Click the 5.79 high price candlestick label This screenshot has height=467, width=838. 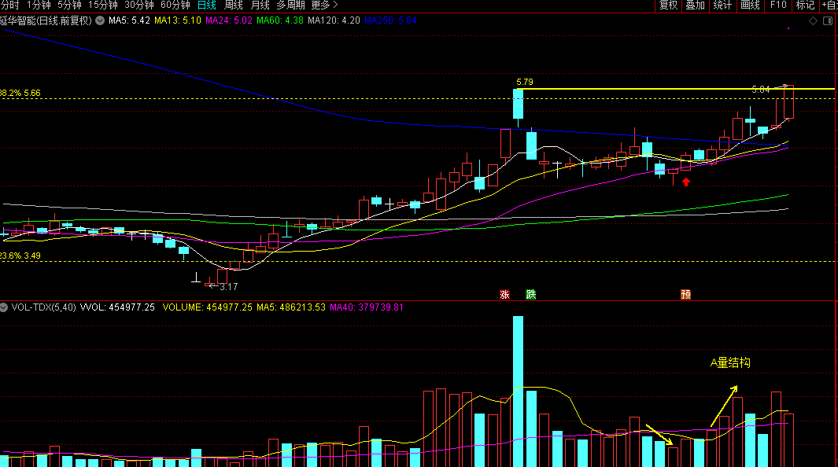coord(525,82)
